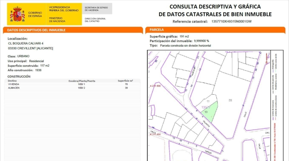Viewport: 289px width, 161px height.
Task: Click the 'TERESA' street label on map
Action: (x=209, y=152)
